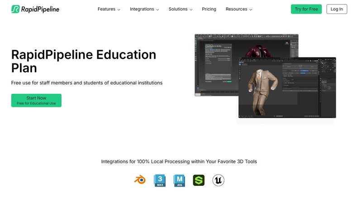The height and width of the screenshot is (198, 362).
Task: Open the 3ds Max integration icon
Action: tap(160, 180)
